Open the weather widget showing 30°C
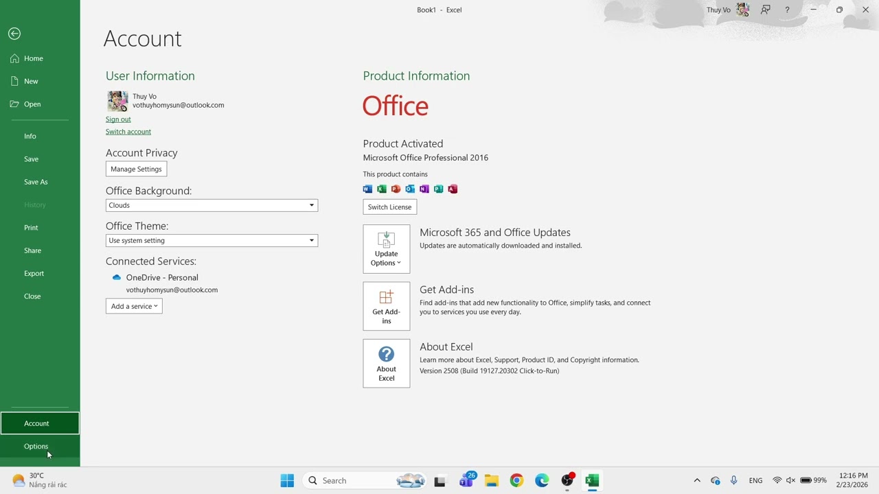 (40, 480)
